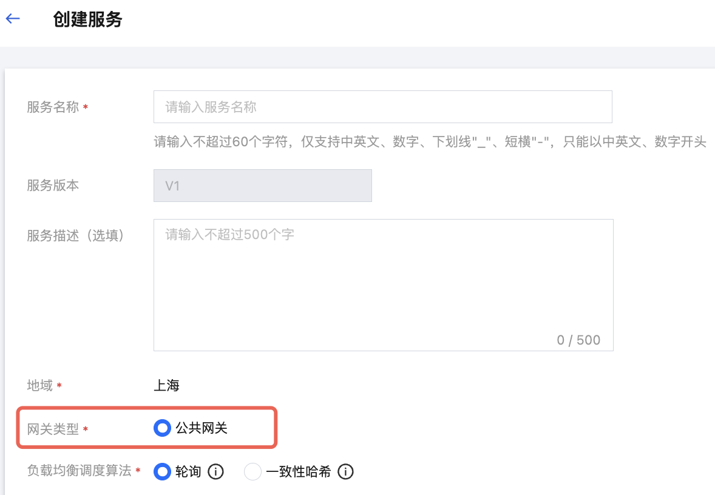Click the 网关类型 label
715x495 pixels.
click(x=53, y=429)
